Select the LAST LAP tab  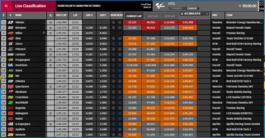[152, 16]
